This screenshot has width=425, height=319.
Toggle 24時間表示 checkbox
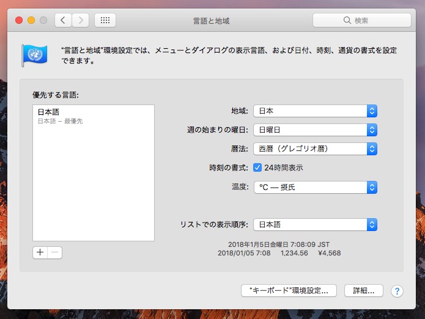257,167
